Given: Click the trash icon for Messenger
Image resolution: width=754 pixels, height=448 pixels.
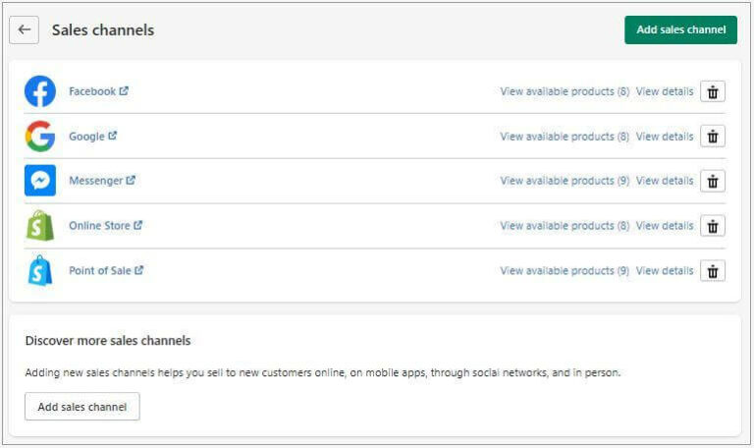Looking at the screenshot, I should (713, 181).
